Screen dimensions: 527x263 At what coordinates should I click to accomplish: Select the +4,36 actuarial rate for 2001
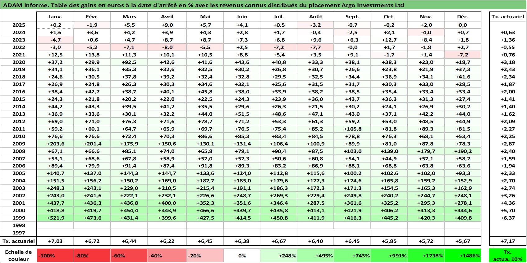[508, 203]
